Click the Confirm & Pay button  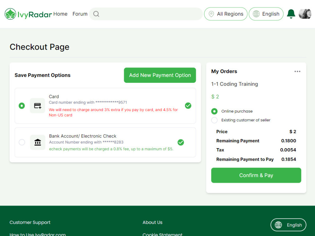(x=256, y=175)
